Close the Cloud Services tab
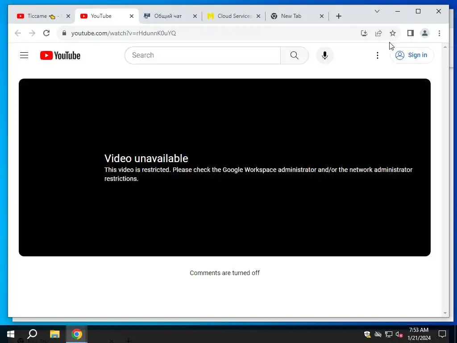457x343 pixels. [x=258, y=16]
